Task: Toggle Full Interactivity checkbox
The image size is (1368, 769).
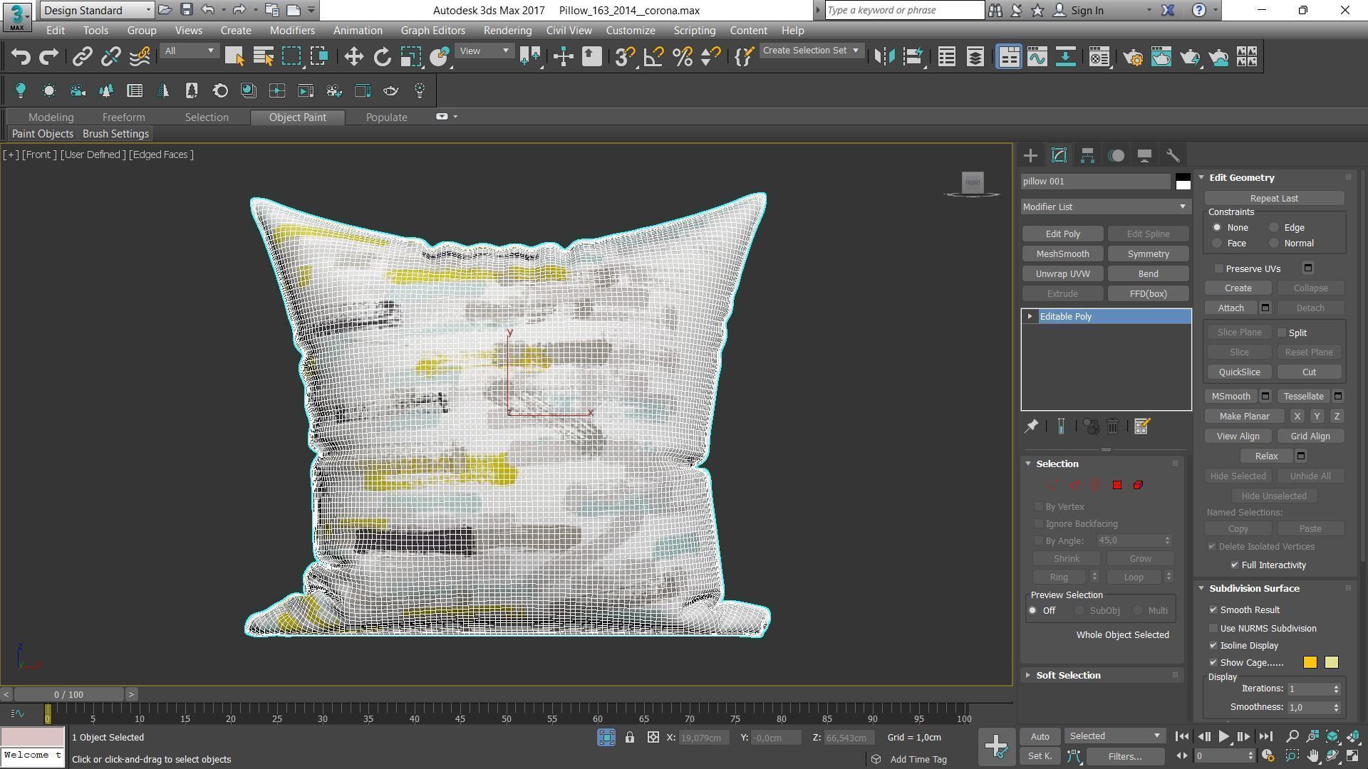Action: [x=1235, y=565]
